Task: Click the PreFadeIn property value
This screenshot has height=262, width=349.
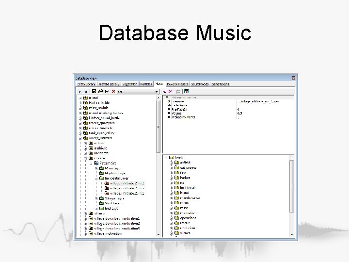Action: tap(265, 109)
